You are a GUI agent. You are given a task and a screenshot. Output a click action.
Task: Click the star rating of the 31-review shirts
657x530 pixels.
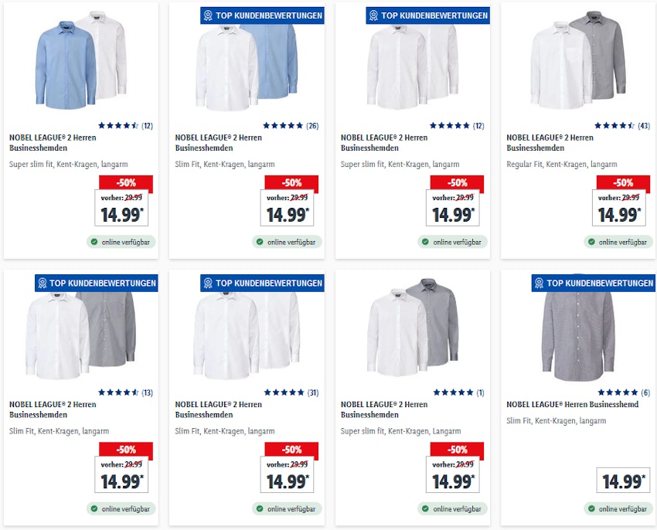tap(284, 392)
